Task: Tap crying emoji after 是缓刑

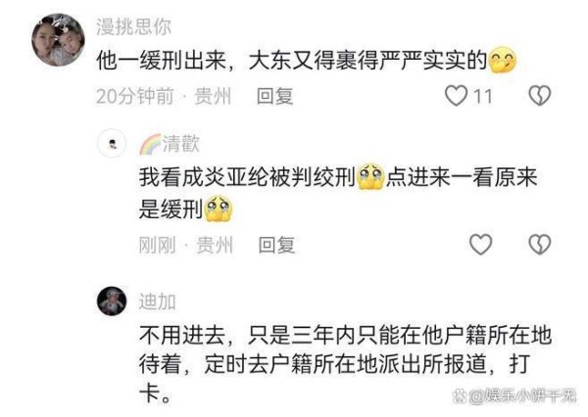Action: click(x=219, y=209)
